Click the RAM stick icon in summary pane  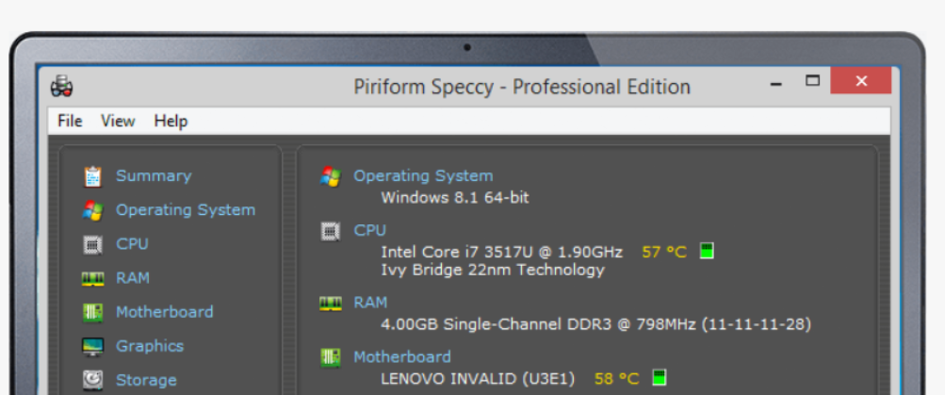pos(331,303)
